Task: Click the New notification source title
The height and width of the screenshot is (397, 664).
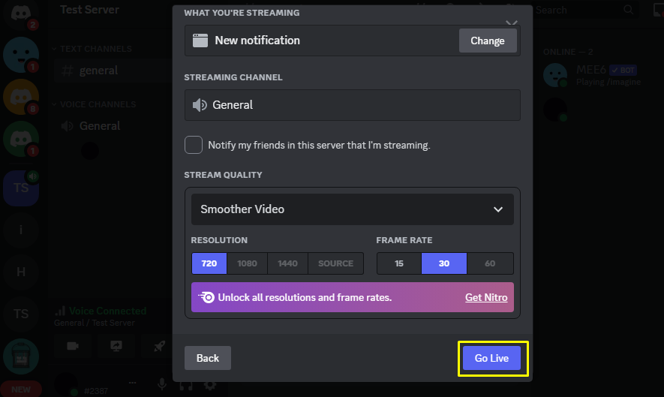Action: (x=257, y=41)
